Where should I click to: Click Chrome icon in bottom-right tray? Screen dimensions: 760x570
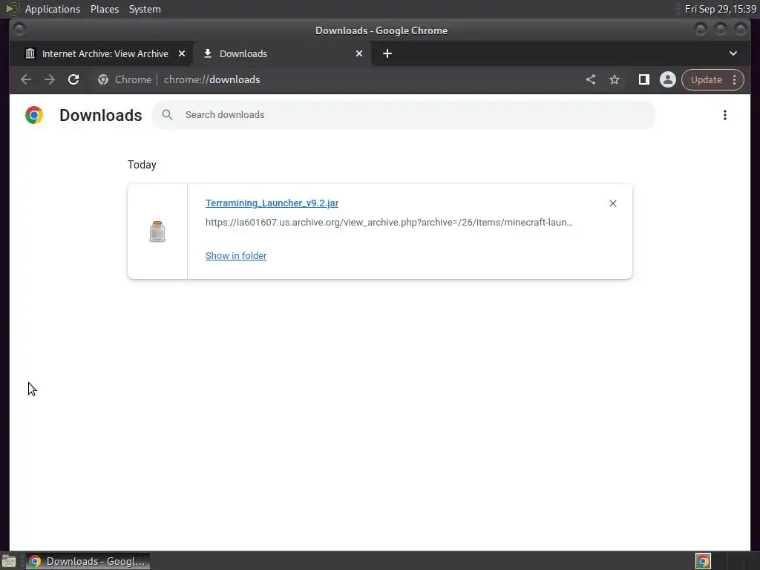pyautogui.click(x=703, y=561)
